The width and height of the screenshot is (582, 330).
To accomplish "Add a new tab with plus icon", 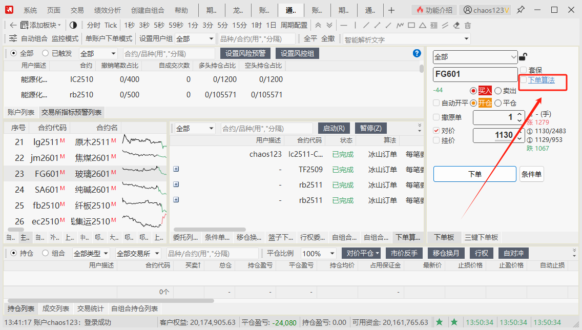I will pos(391,10).
